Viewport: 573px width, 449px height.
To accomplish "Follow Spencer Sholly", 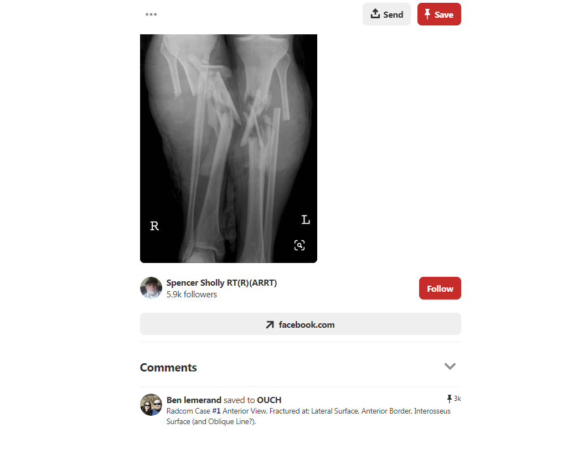I will click(440, 288).
